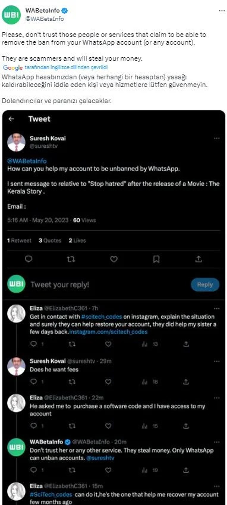Screen dimensions: 227x505
Task: Open more options on Suresh Kovai's tweet
Action: click(217, 138)
